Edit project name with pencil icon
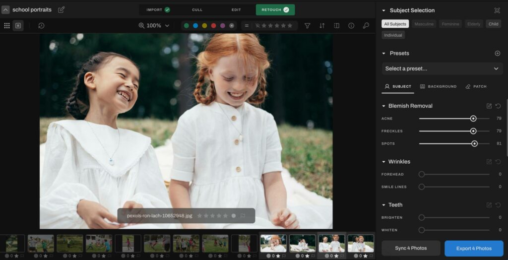Viewport: 508px width, 260px height. coord(61,10)
